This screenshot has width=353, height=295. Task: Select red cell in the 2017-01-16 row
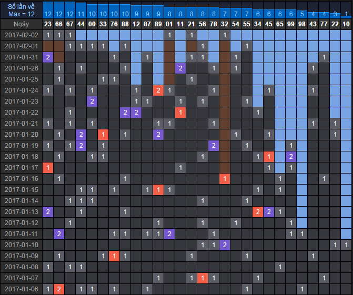coord(225,179)
